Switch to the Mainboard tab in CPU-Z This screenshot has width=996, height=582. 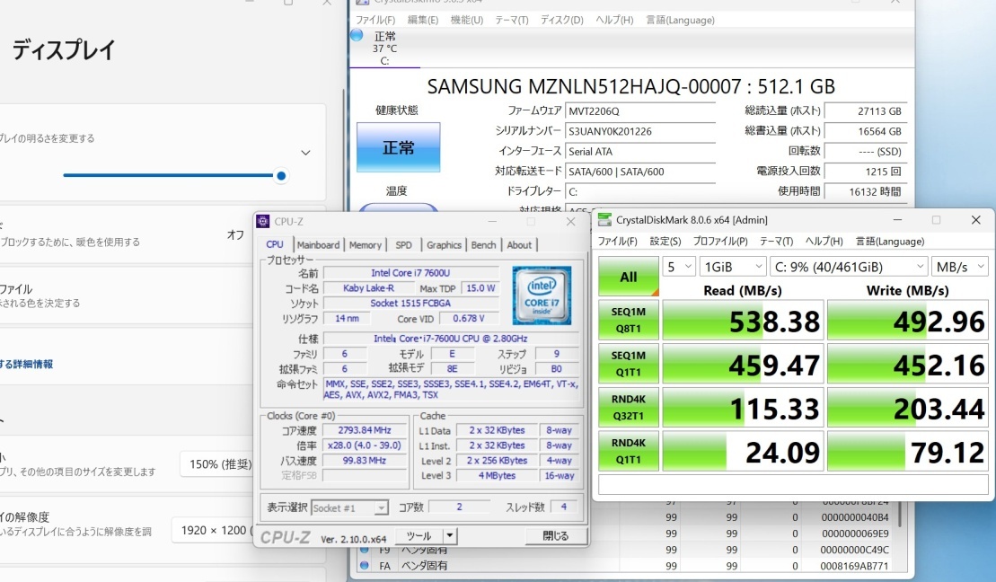coord(318,245)
